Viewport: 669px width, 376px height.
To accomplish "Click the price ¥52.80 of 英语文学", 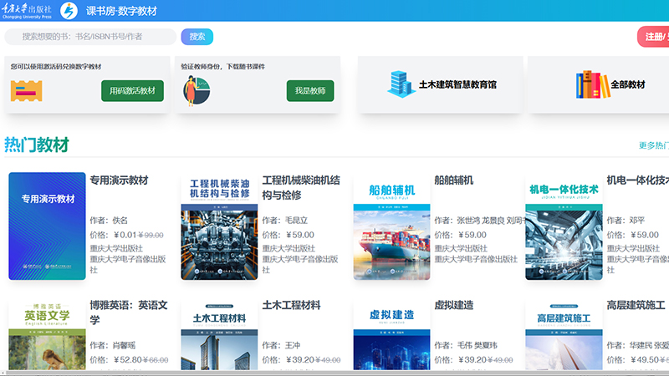I will (128, 360).
